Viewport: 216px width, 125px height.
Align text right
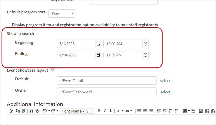151,111
